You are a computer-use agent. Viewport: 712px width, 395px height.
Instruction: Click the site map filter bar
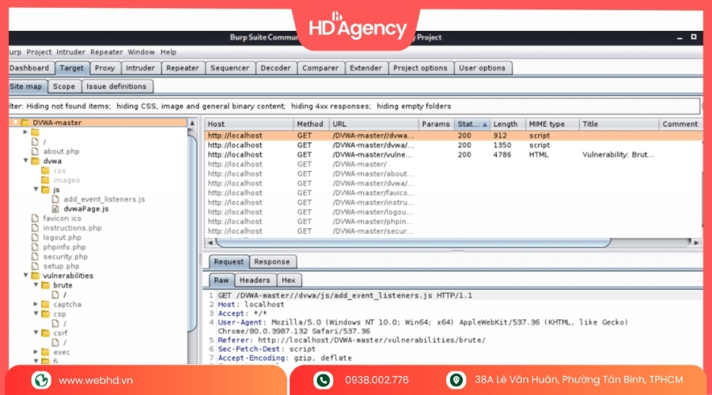pyautogui.click(x=354, y=106)
